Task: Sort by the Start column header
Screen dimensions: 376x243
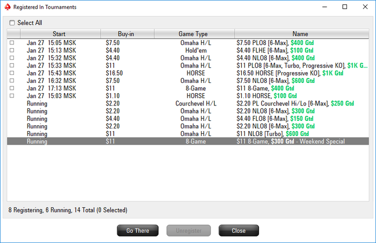Action: [x=60, y=34]
